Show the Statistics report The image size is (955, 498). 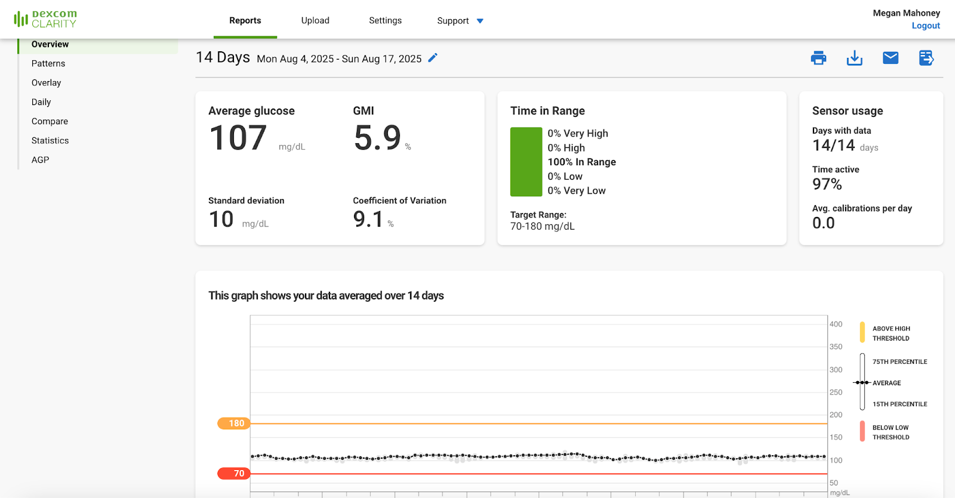50,141
